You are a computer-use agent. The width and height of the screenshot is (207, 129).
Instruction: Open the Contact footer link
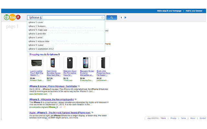pos(203,118)
